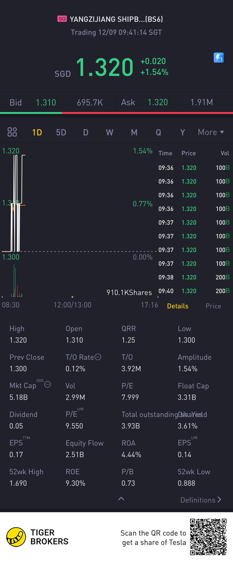This screenshot has width=233, height=562.
Task: Select the 1D chart timeframe
Action: pos(37,133)
